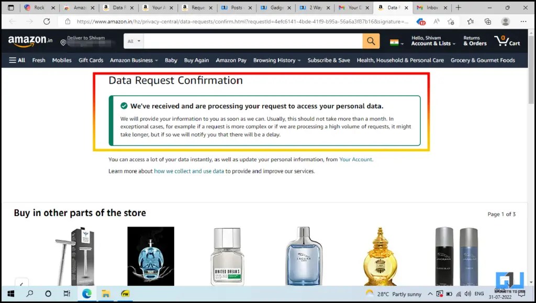536x303 pixels.
Task: Open browser favorites star icon
Action: 451,21
